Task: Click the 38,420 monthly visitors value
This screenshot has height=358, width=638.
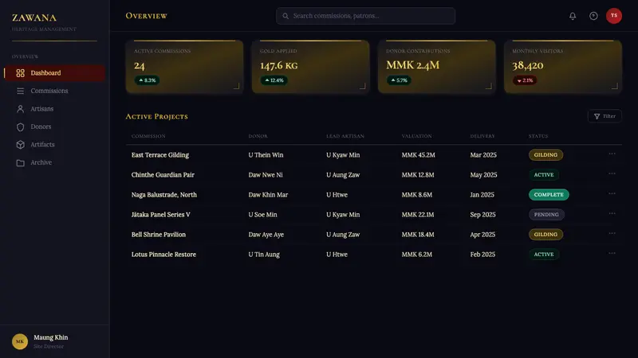Action: click(528, 65)
